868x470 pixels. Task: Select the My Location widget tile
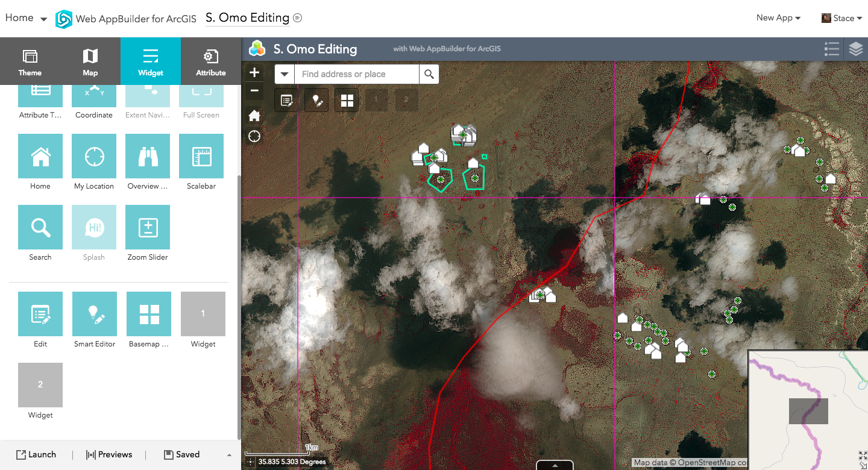[94, 156]
